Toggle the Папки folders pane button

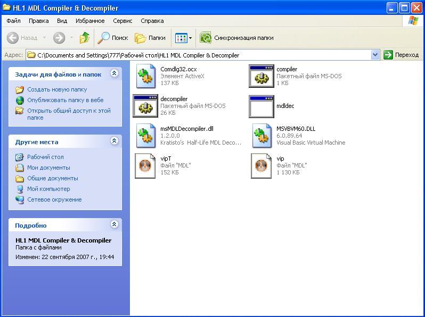(150, 38)
